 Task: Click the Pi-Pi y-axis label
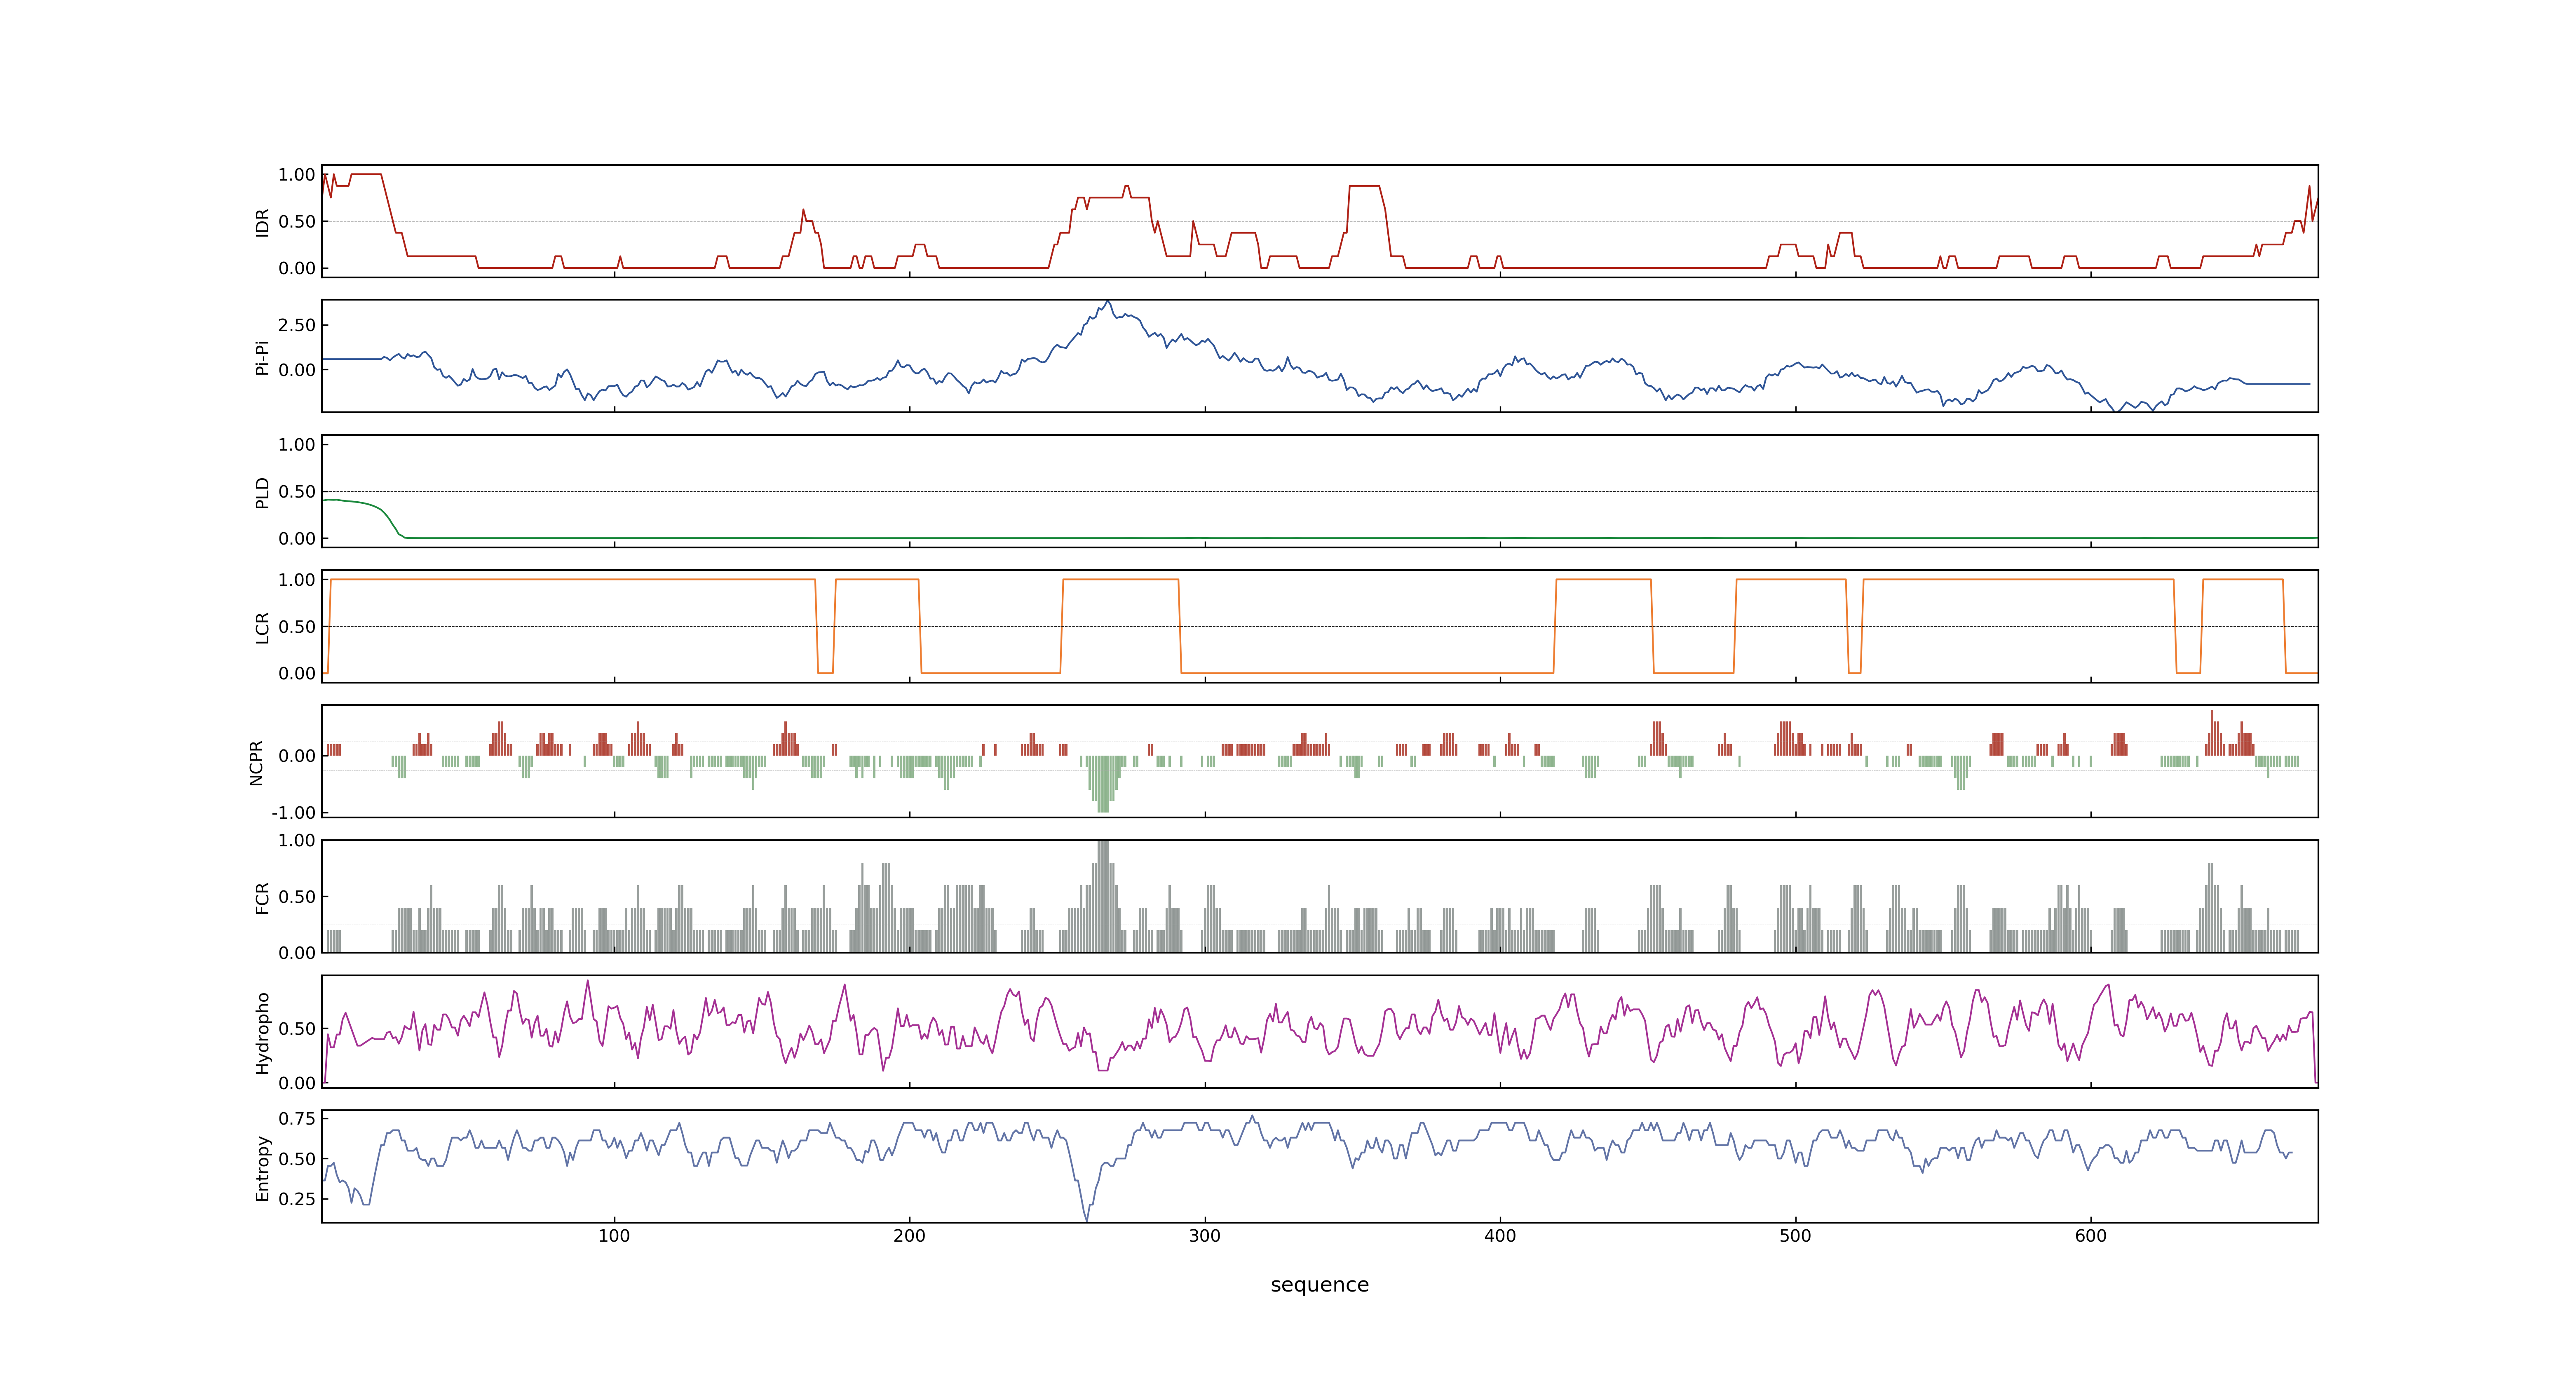point(262,357)
